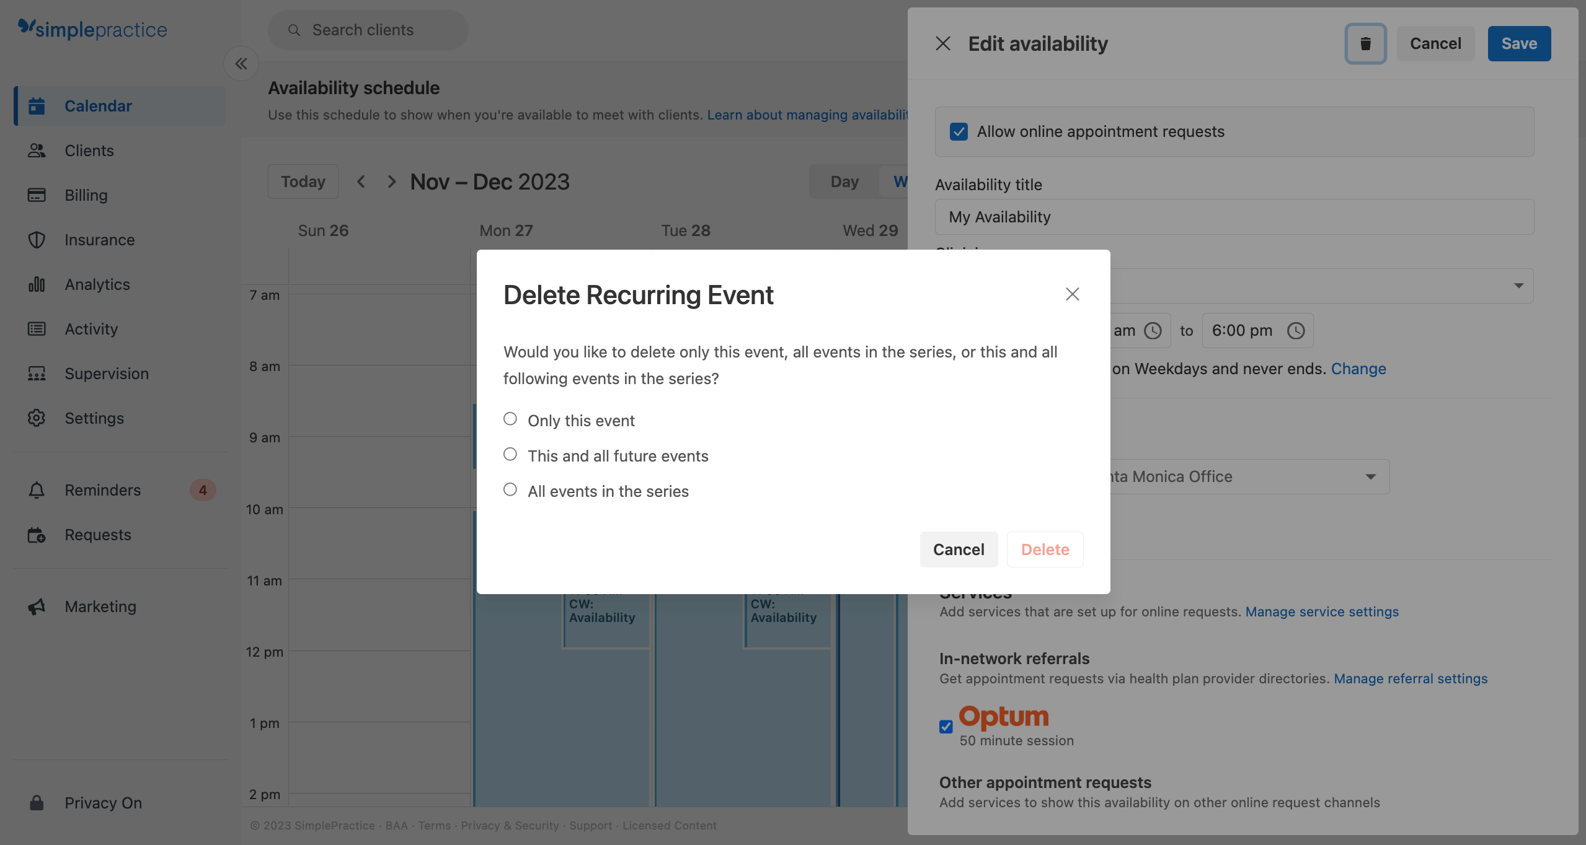
Task: Select the Analytics sidebar icon
Action: tap(37, 284)
